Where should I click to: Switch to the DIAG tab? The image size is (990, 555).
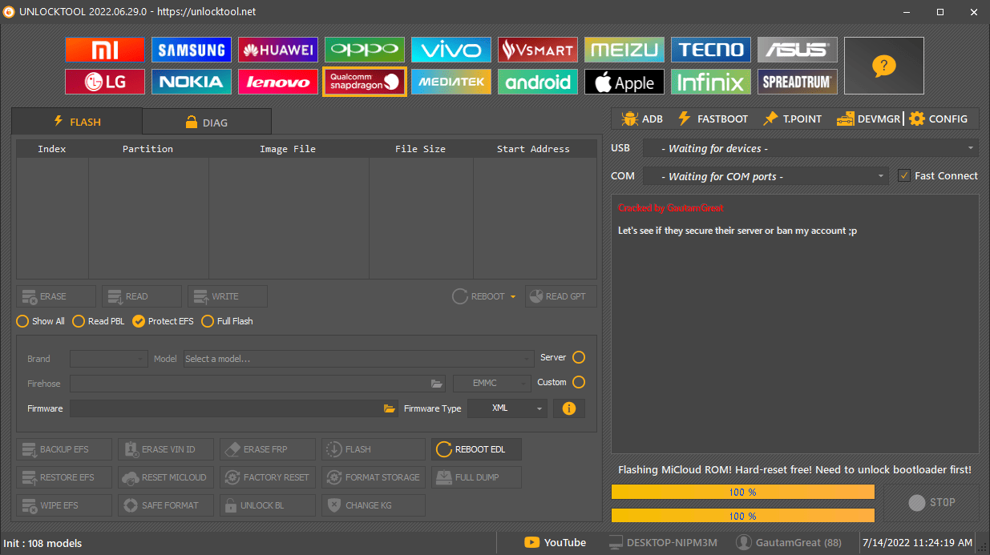pyautogui.click(x=207, y=122)
